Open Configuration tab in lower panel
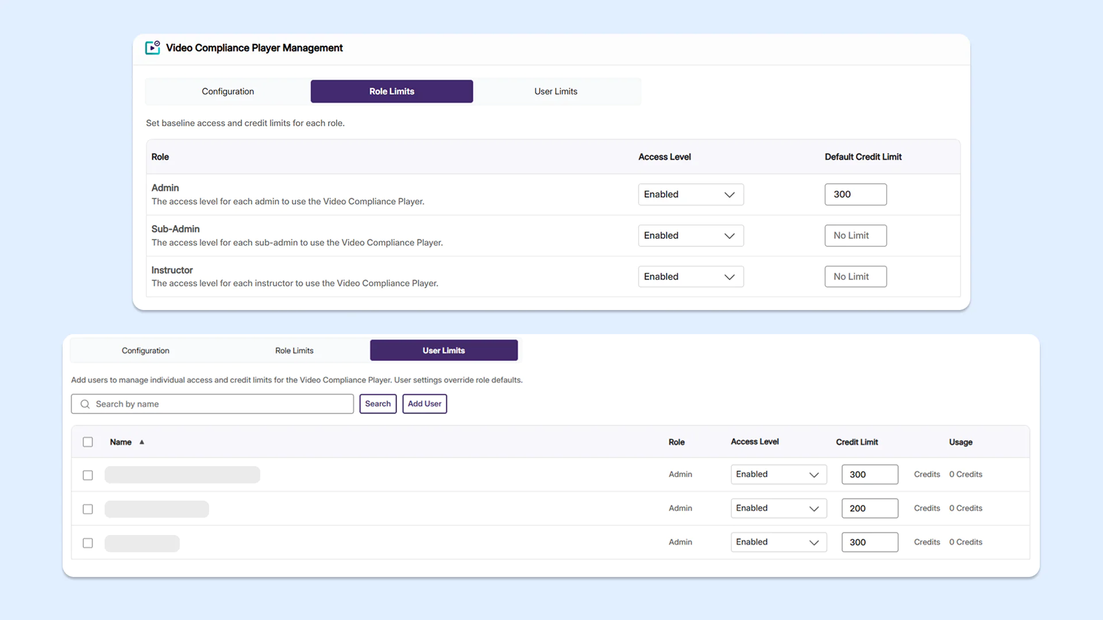1103x620 pixels. pyautogui.click(x=145, y=350)
